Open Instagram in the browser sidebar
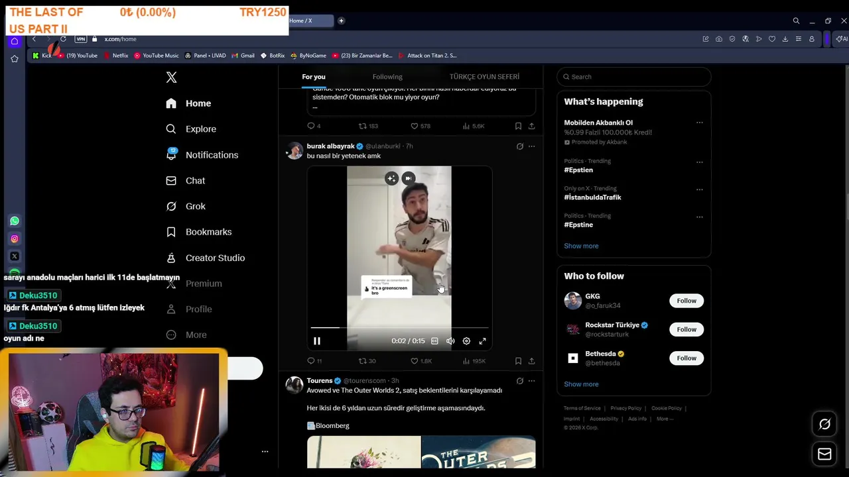849x477 pixels. coord(15,238)
